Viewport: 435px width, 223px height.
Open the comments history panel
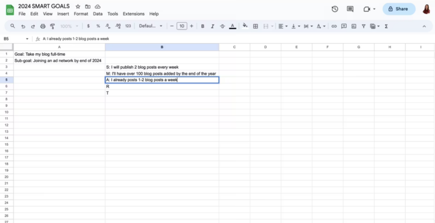350,9
